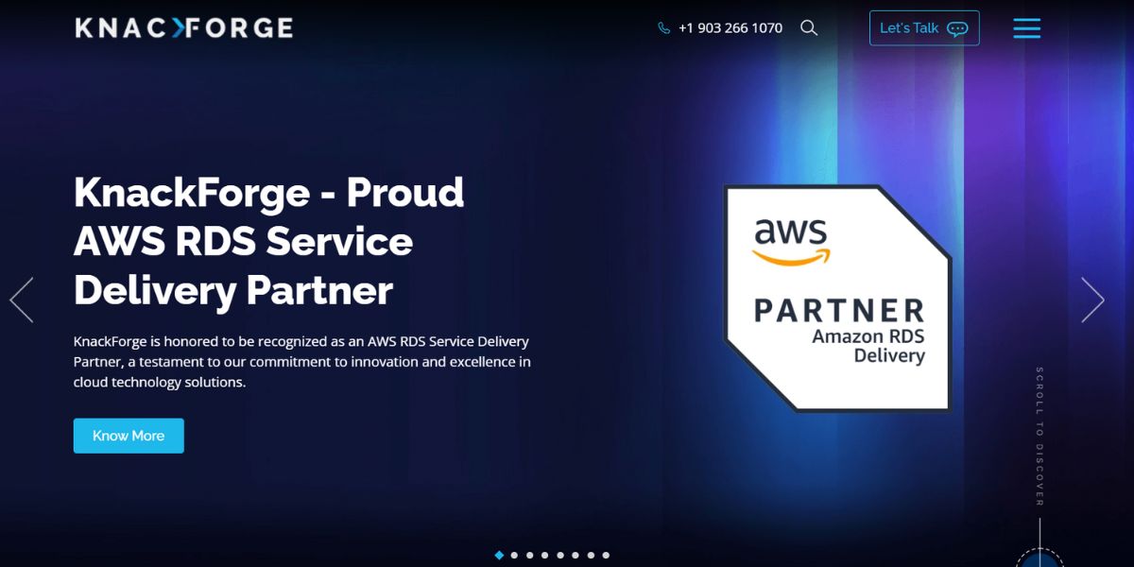1134x567 pixels.
Task: Click the AWS Partner badge image
Action: pyautogui.click(x=838, y=298)
